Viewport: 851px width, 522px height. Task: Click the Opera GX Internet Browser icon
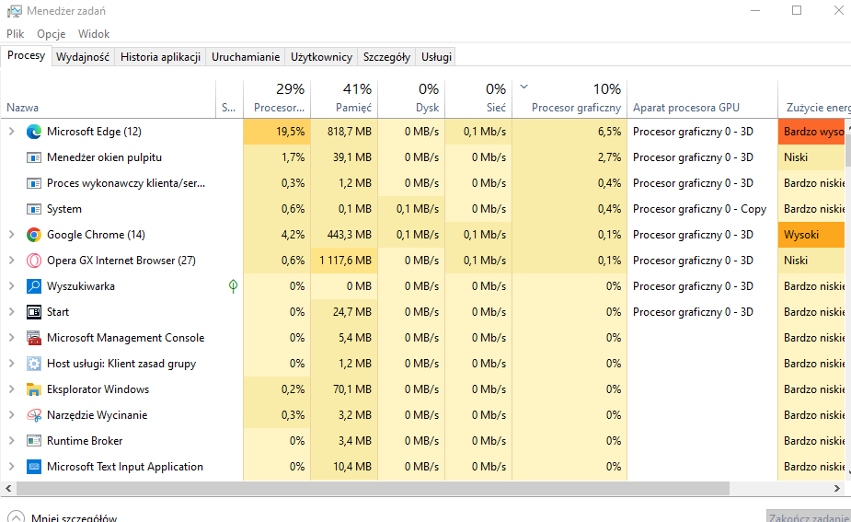point(34,261)
